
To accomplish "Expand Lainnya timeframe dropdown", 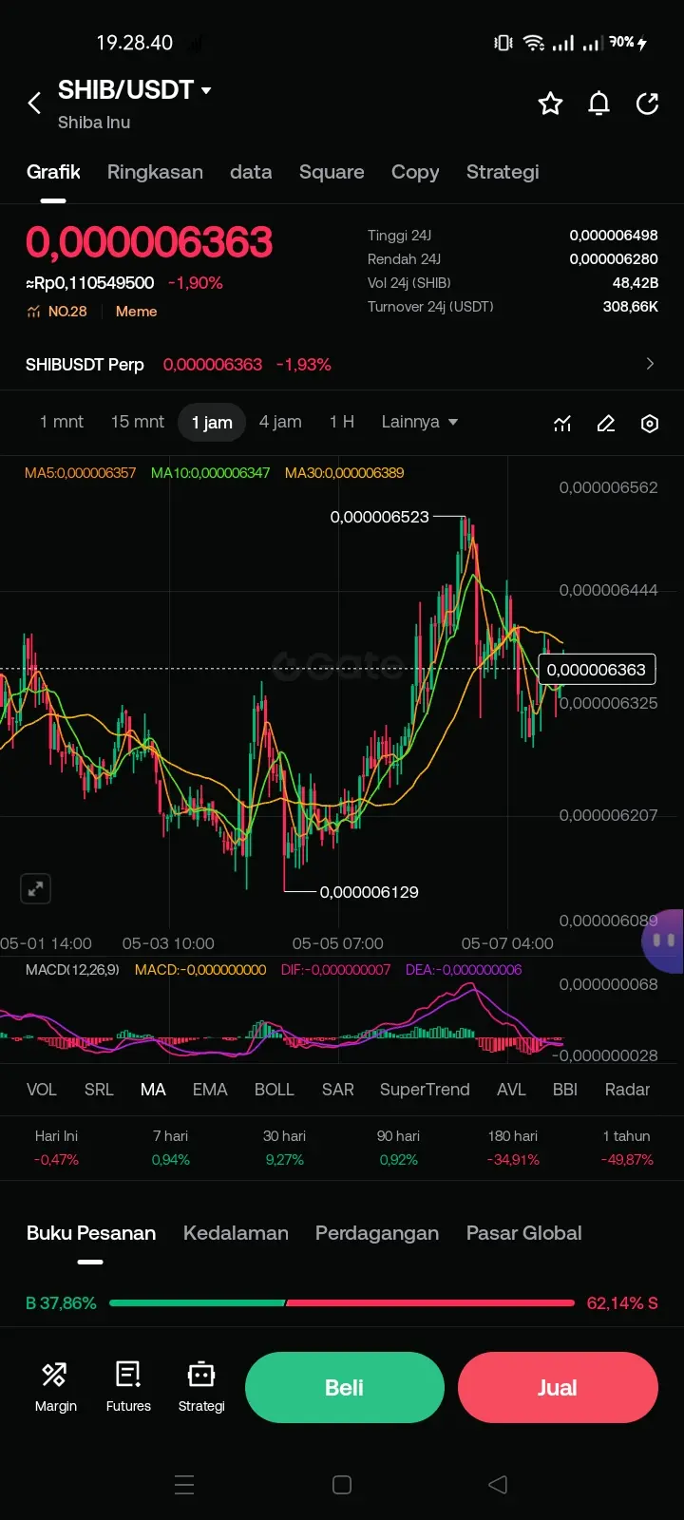I will (x=419, y=422).
